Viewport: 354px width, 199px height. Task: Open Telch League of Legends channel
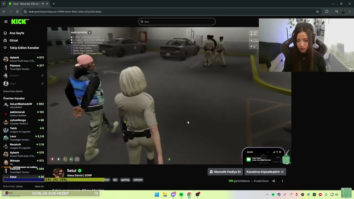pyautogui.click(x=24, y=130)
